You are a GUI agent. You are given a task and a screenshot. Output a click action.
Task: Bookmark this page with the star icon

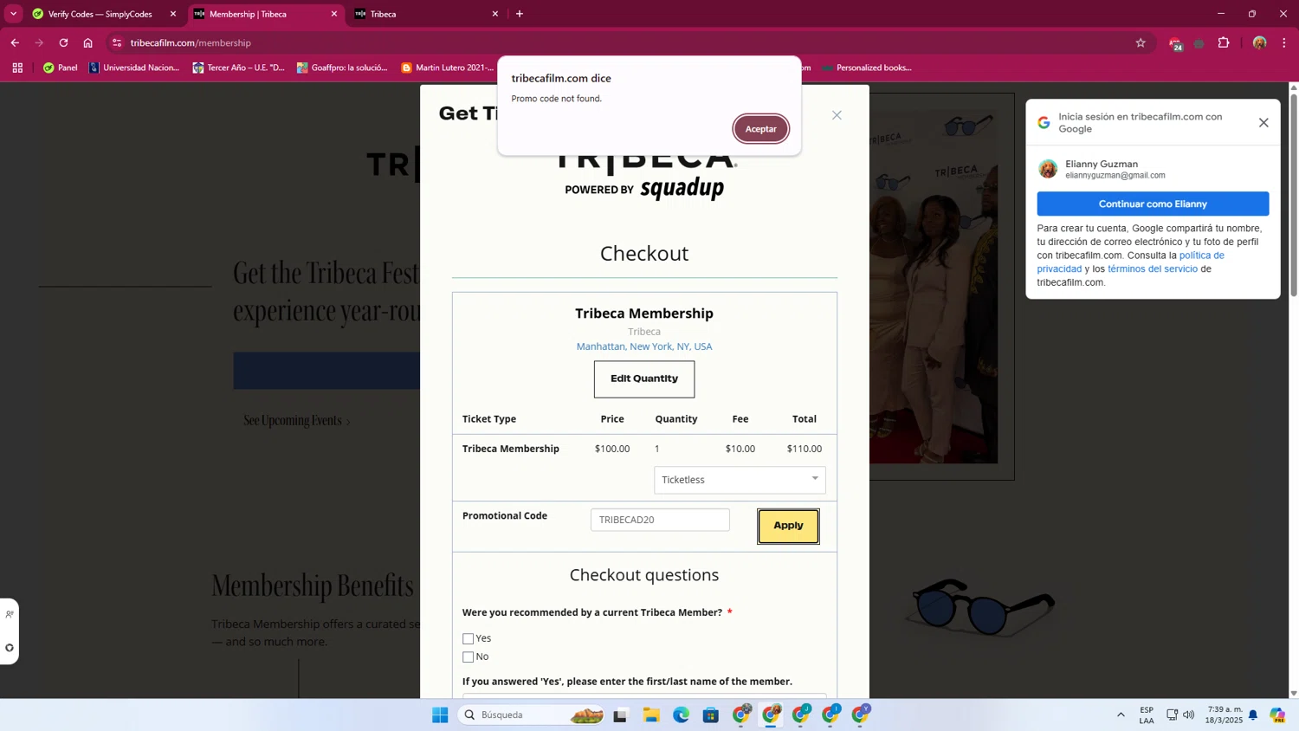click(x=1141, y=42)
